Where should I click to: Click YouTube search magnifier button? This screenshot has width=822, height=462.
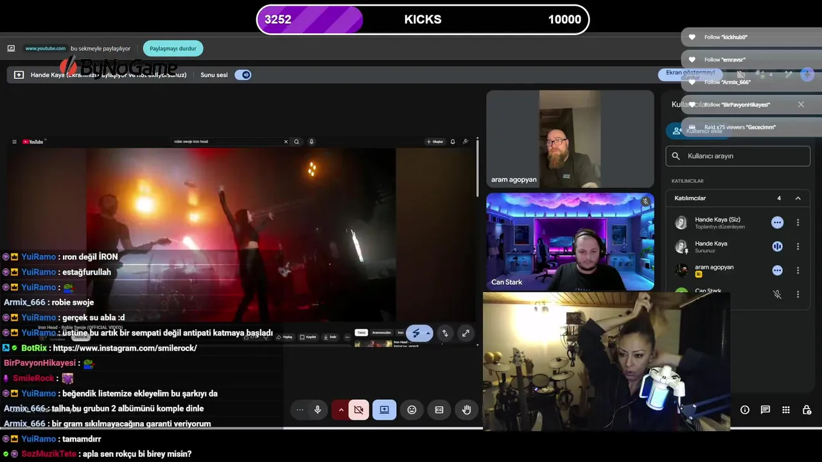coord(297,142)
